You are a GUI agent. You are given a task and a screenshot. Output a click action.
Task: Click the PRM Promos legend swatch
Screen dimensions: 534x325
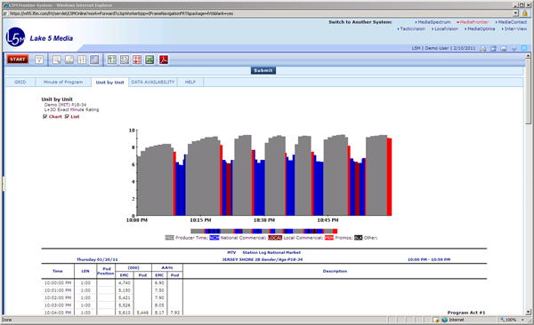click(x=329, y=238)
